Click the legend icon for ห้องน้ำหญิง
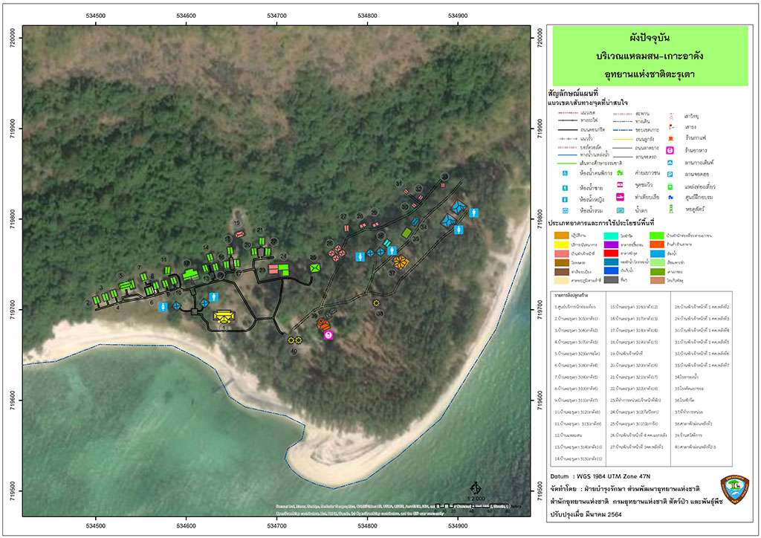This screenshot has width=761, height=538. point(565,199)
